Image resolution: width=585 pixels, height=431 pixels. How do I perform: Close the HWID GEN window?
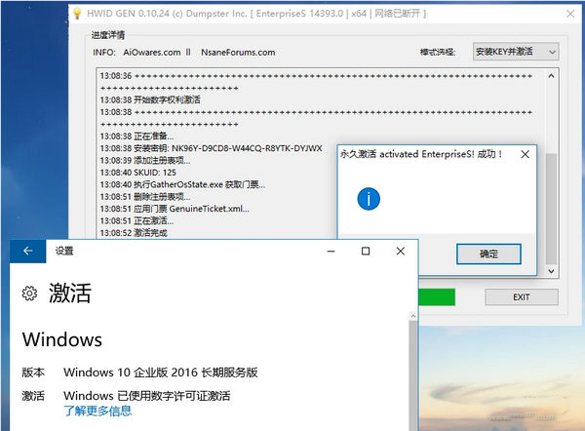tap(570, 14)
